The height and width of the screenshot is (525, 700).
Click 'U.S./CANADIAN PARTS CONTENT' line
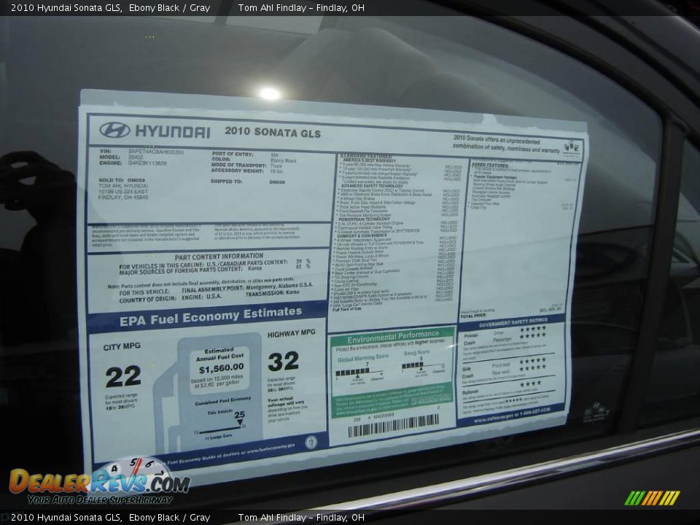click(247, 263)
